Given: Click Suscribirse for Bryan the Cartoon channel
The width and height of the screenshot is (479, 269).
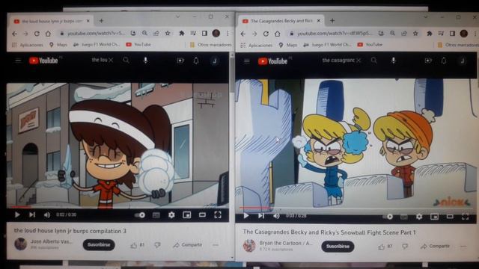Looking at the screenshot, I should coord(338,247).
